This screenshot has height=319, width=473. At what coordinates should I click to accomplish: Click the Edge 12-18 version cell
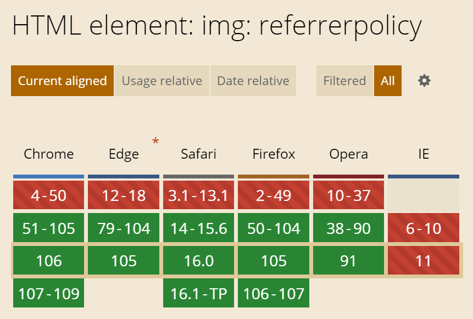(124, 195)
